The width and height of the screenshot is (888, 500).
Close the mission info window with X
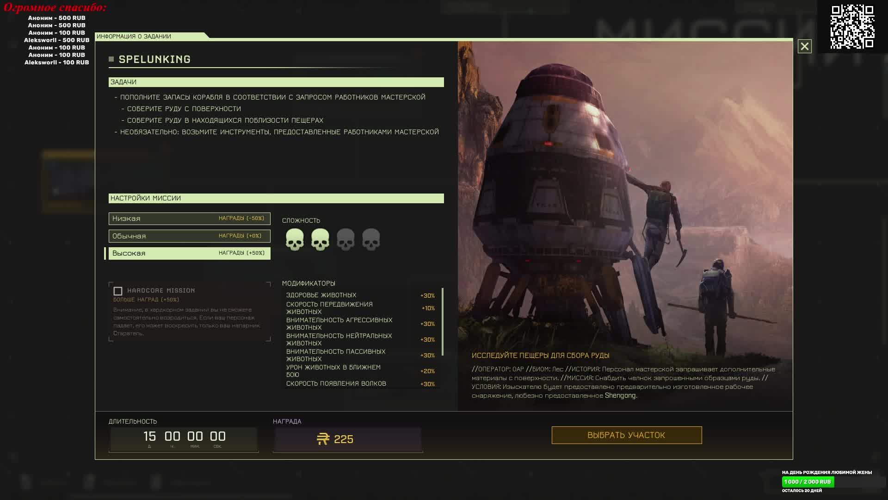coord(804,46)
